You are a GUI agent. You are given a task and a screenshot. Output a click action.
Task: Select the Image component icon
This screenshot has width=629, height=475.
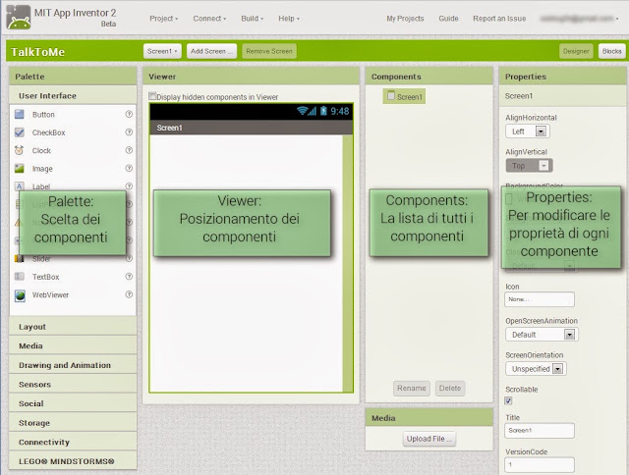20,168
